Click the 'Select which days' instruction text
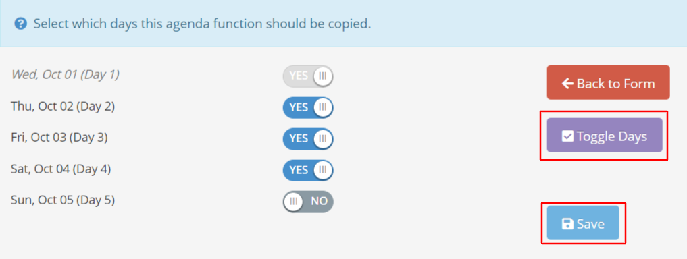The height and width of the screenshot is (259, 687). coord(203,24)
